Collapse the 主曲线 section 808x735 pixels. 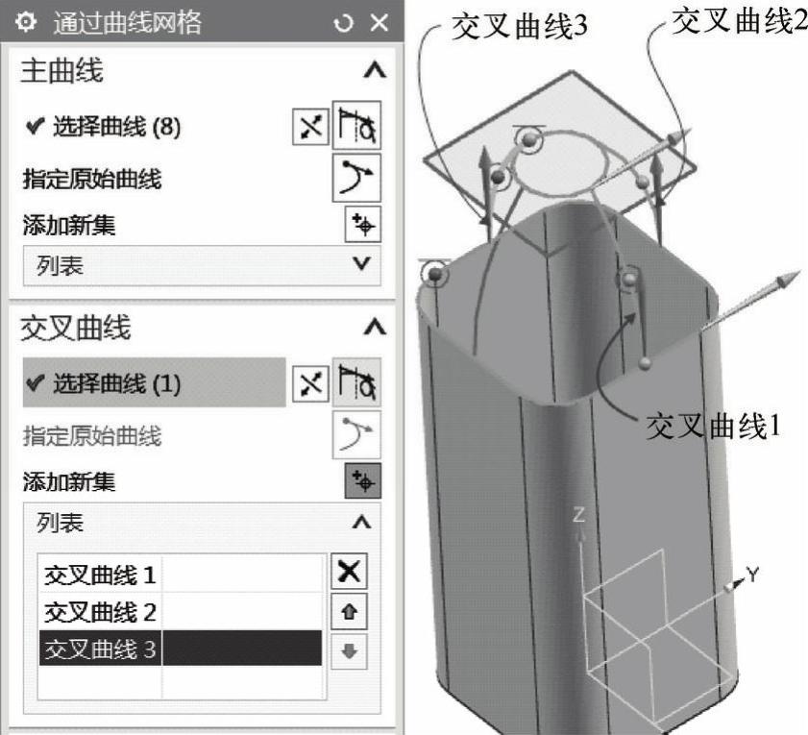coord(375,70)
